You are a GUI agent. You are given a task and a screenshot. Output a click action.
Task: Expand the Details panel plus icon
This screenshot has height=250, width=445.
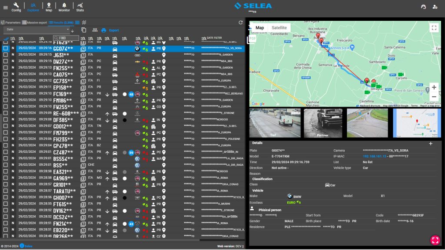pyautogui.click(x=431, y=144)
